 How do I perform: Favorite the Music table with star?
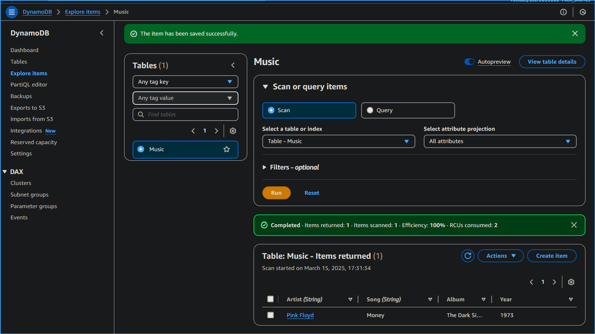point(226,149)
